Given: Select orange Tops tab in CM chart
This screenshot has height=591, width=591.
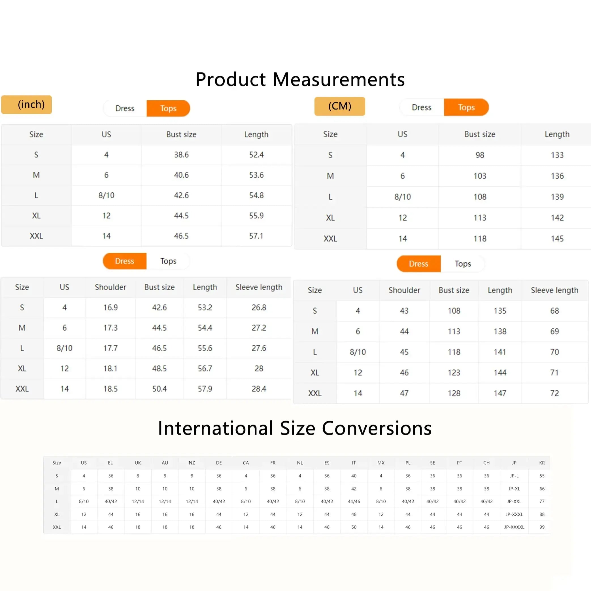Looking at the screenshot, I should pyautogui.click(x=466, y=107).
